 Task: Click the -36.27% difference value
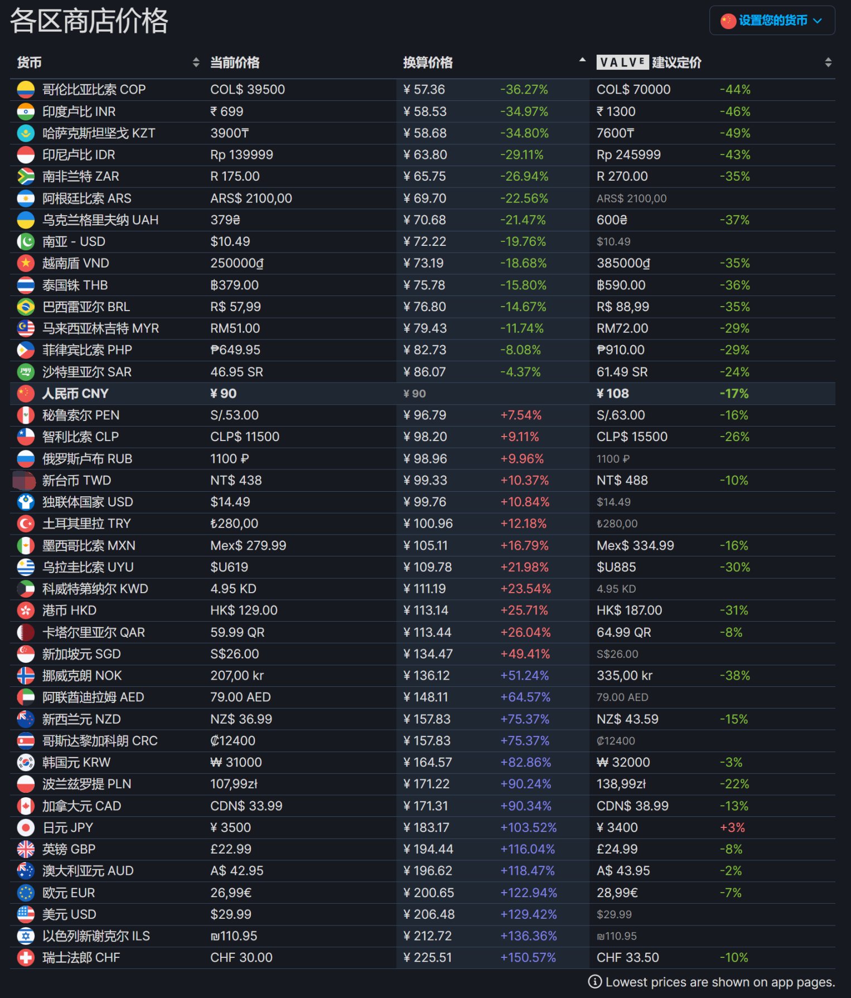click(x=524, y=90)
